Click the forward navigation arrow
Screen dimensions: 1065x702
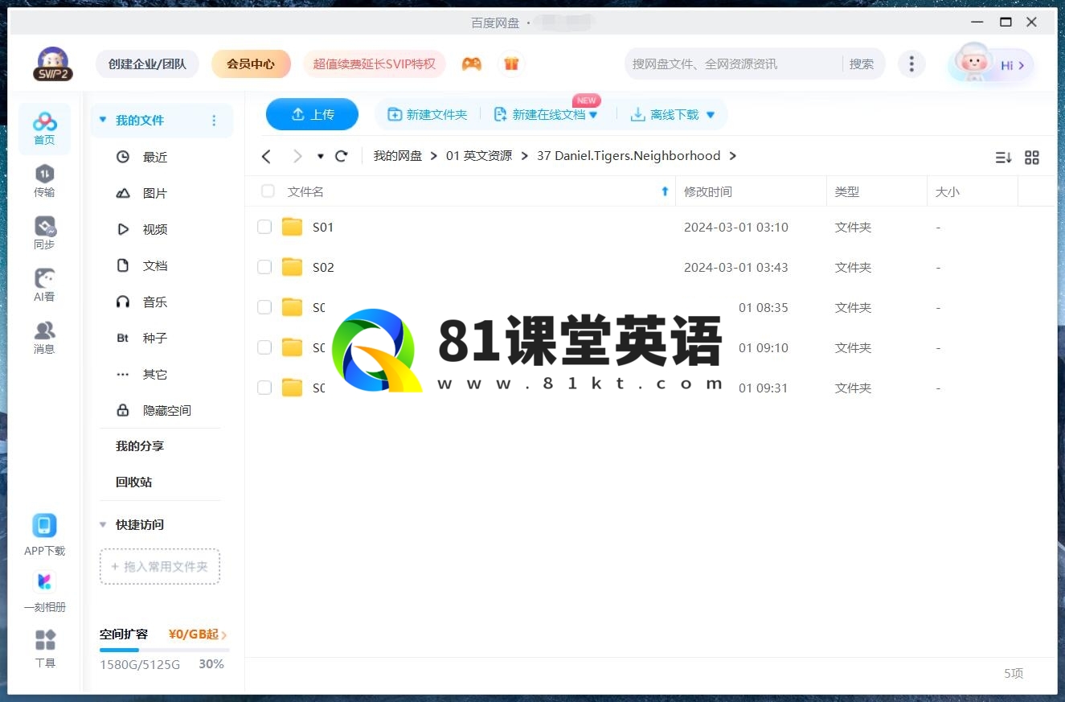coord(297,156)
